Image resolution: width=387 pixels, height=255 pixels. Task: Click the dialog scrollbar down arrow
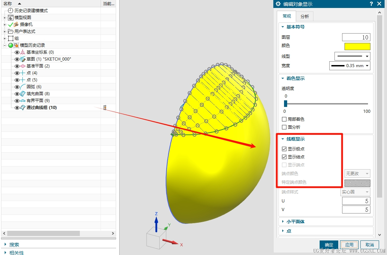(380, 235)
